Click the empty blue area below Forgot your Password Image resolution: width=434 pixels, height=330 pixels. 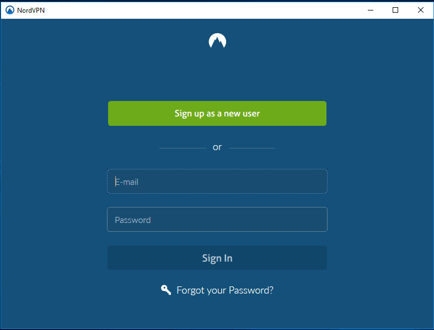tap(217, 313)
